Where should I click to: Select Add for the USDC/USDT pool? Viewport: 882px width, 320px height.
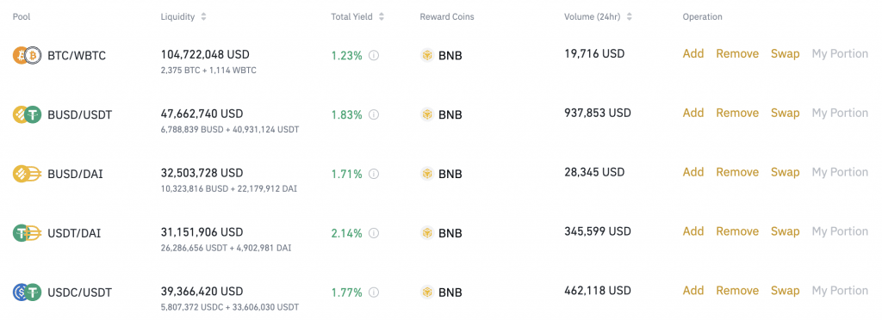693,291
